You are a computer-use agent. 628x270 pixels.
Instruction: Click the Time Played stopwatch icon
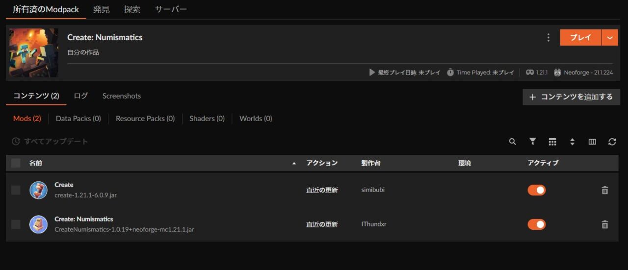(x=450, y=73)
